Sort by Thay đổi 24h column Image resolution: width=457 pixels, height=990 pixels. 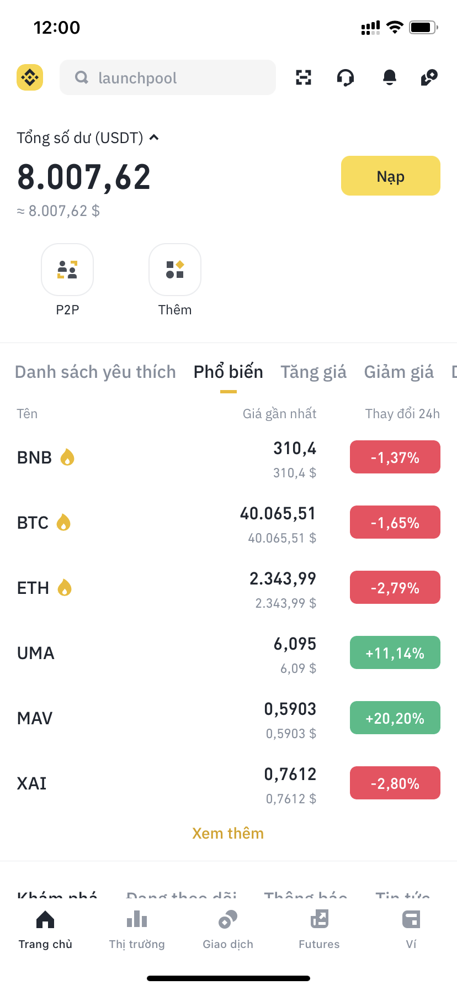[402, 414]
